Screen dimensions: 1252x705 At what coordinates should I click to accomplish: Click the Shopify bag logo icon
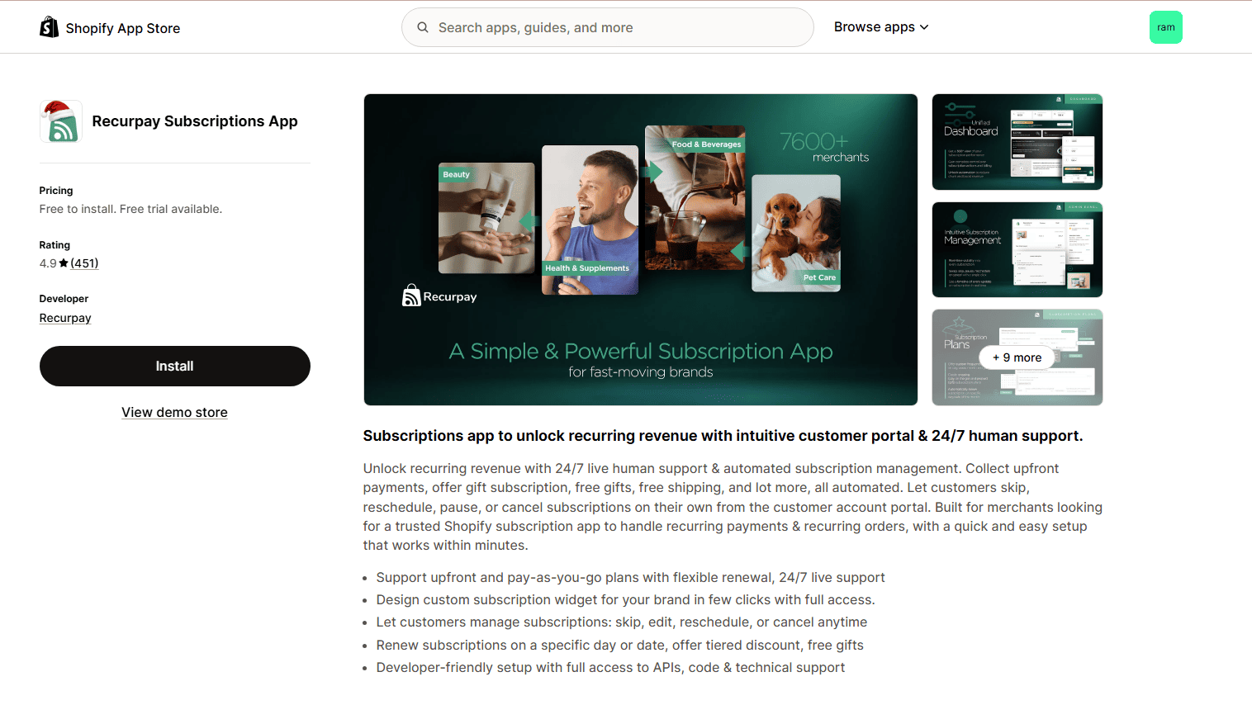coord(49,27)
